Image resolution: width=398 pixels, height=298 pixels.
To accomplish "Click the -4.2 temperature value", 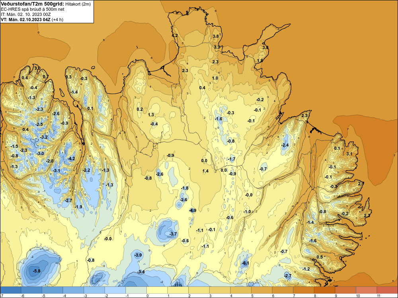I will pos(71,159).
